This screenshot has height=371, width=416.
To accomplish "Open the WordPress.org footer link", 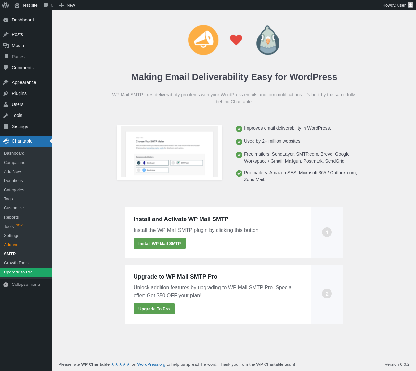I will click(x=151, y=364).
